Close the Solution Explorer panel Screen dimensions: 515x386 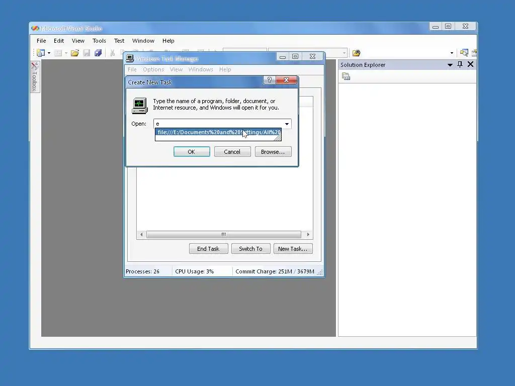pos(470,64)
